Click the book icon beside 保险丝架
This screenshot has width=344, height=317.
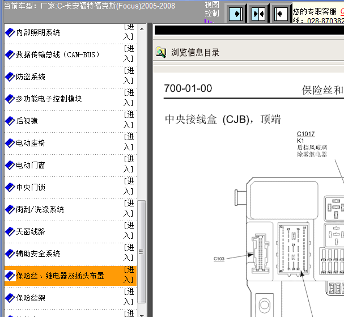(x=10, y=298)
